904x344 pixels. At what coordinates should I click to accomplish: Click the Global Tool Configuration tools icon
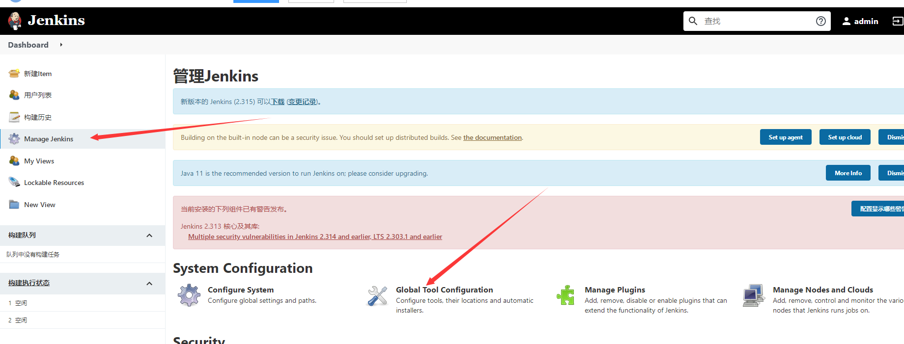(x=377, y=295)
